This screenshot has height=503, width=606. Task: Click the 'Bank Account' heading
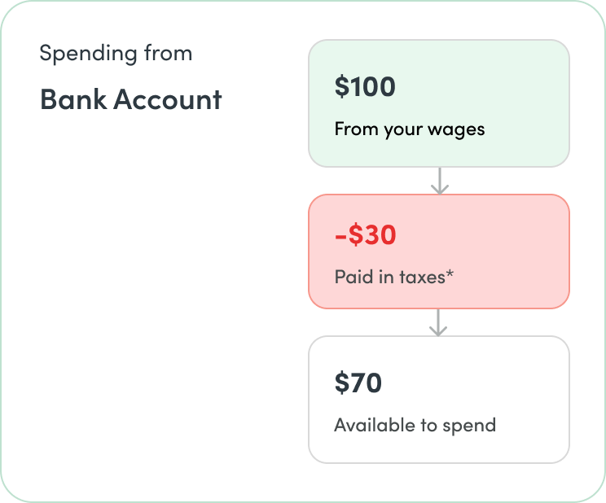point(130,99)
